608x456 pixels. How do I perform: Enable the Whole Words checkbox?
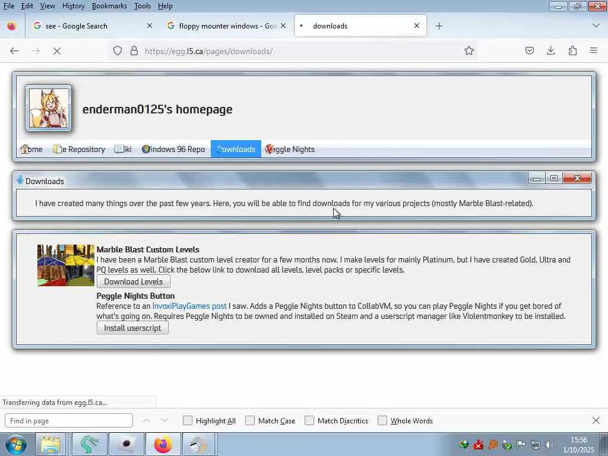[382, 420]
